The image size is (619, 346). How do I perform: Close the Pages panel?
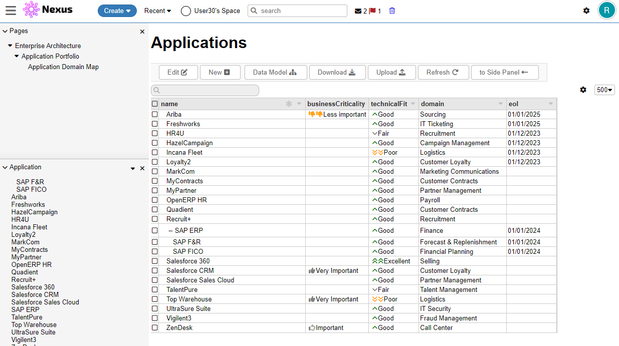coord(142,32)
